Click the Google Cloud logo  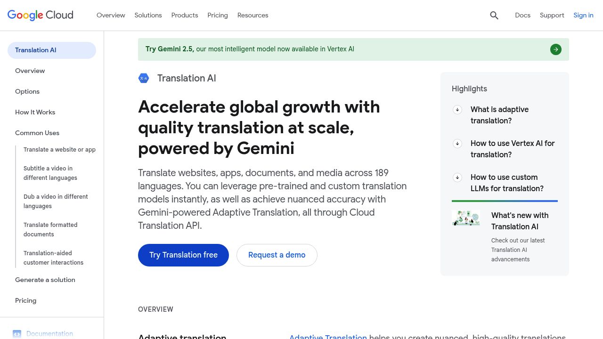[40, 15]
